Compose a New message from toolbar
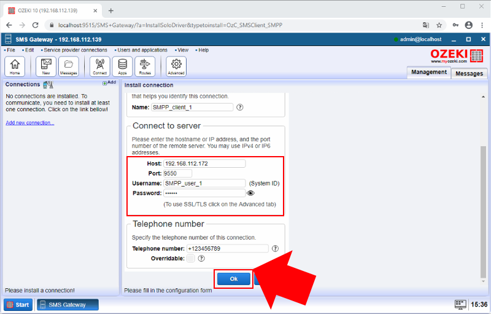Image resolution: width=491 pixels, height=314 pixels. (46, 66)
